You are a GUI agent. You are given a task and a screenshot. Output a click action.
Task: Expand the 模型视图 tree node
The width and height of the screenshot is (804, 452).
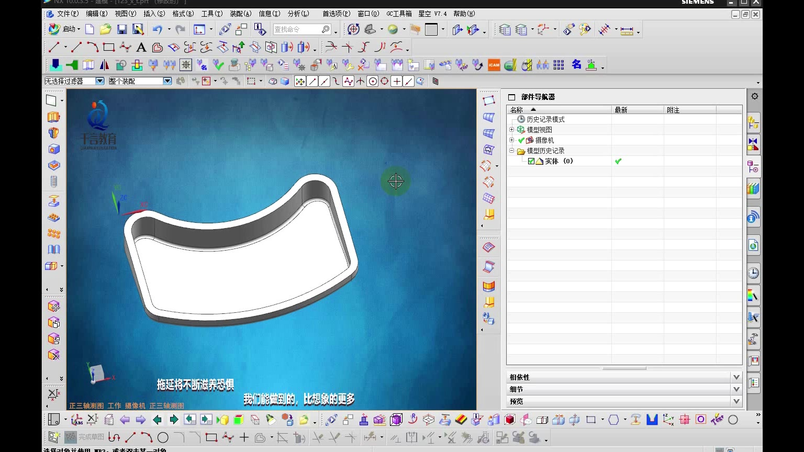coord(511,130)
